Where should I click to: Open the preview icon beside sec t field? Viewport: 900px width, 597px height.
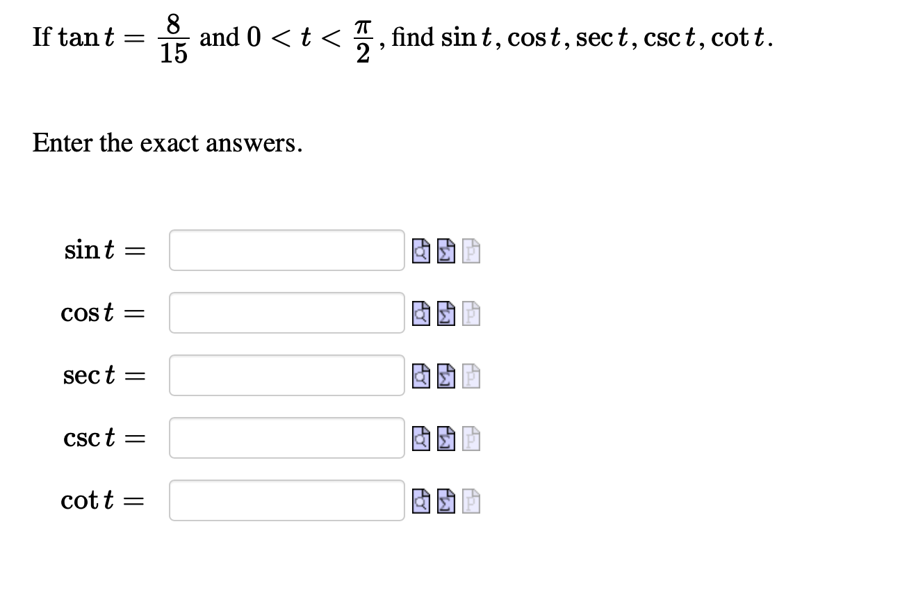point(422,376)
